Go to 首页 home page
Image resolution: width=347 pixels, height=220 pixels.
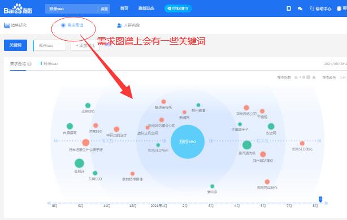pos(124,8)
